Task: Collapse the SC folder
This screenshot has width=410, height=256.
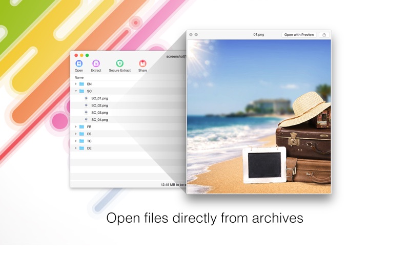Action: tap(76, 91)
